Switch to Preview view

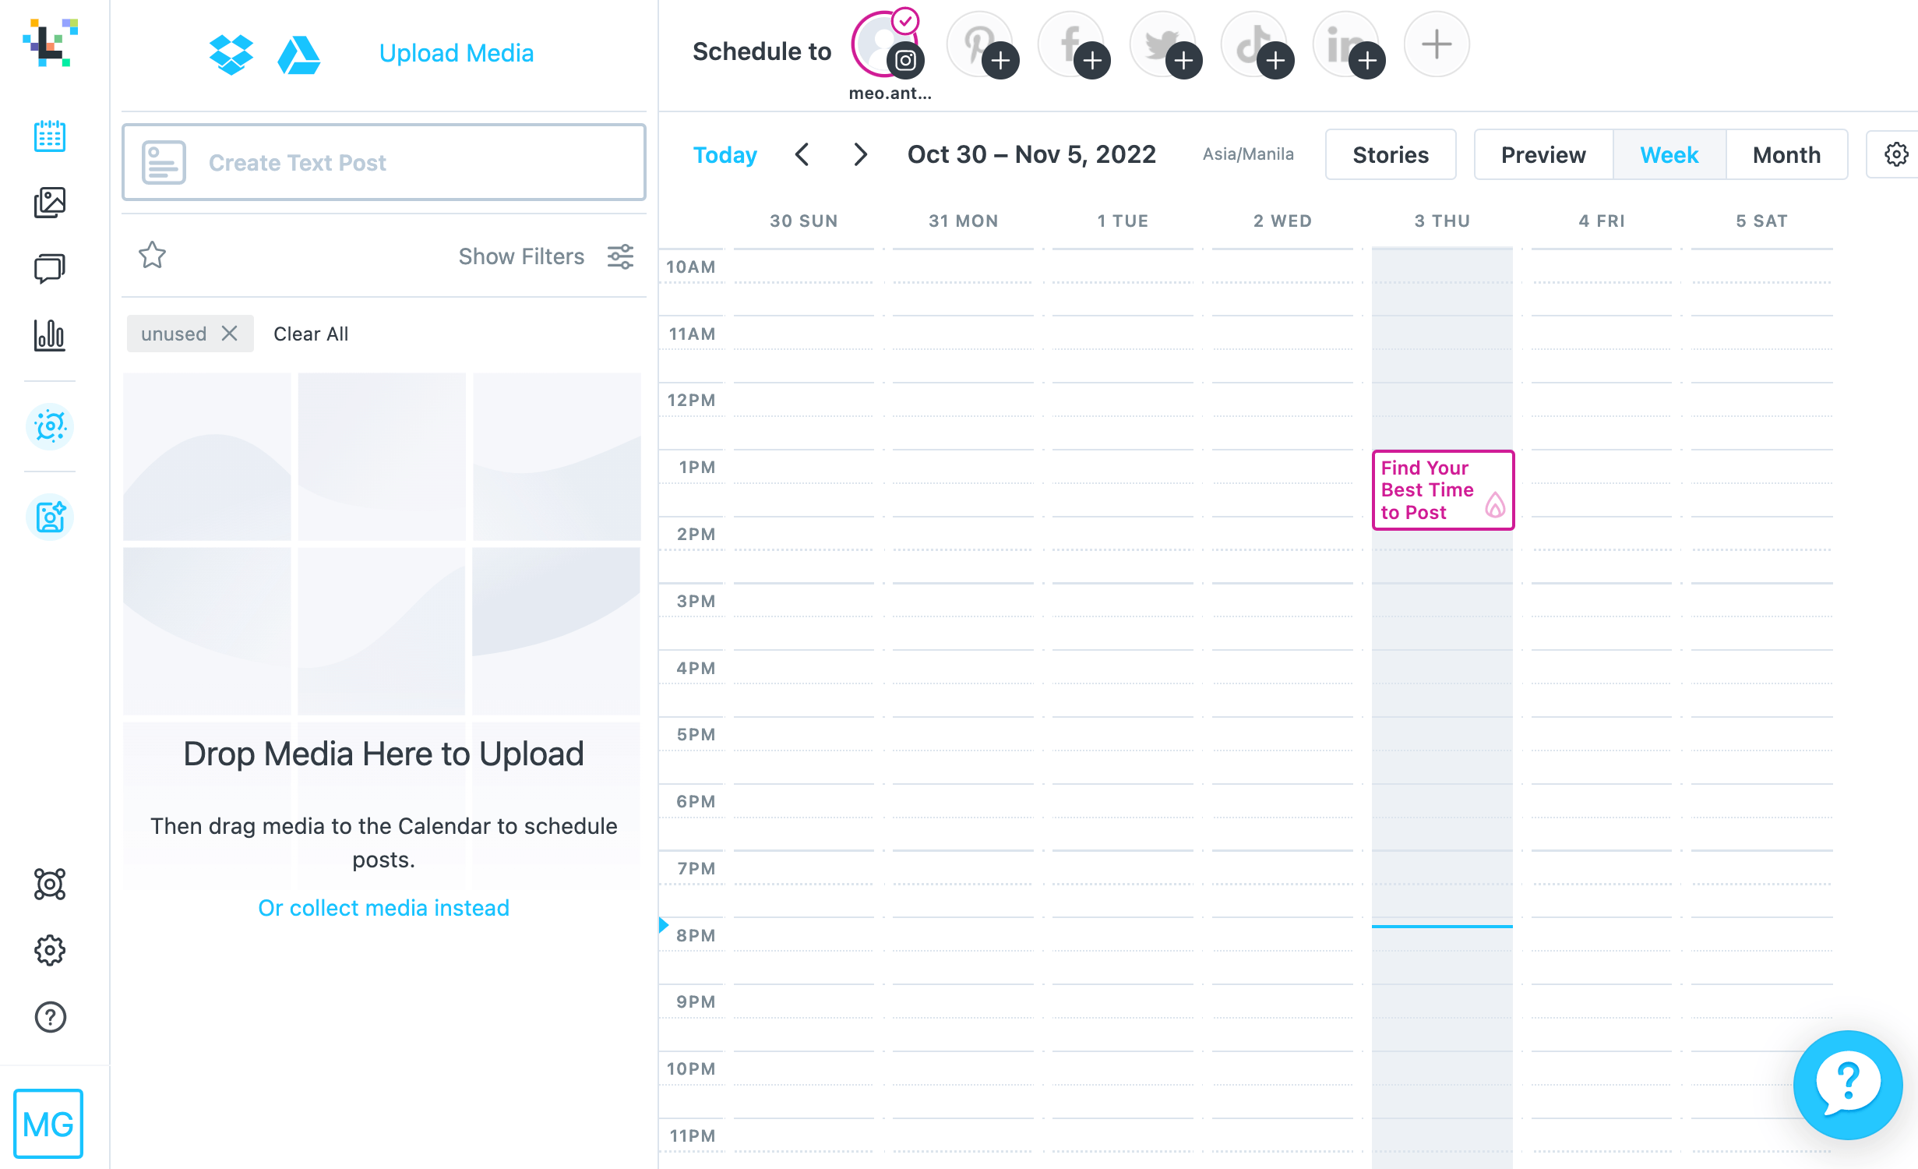[1543, 154]
